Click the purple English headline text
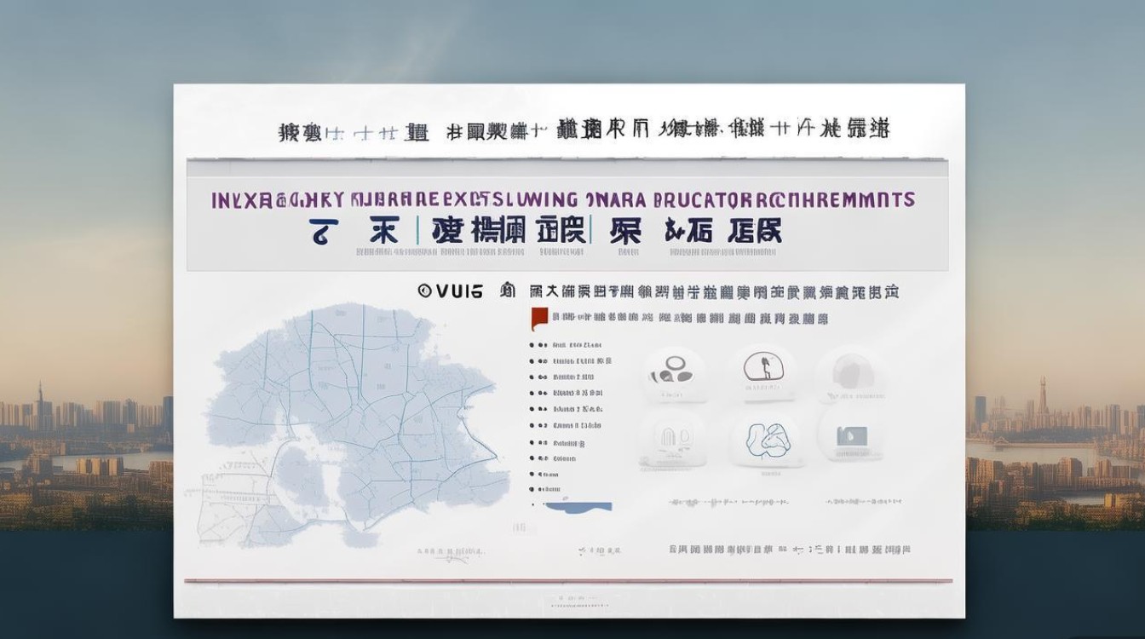The width and height of the screenshot is (1145, 639). coord(562,200)
